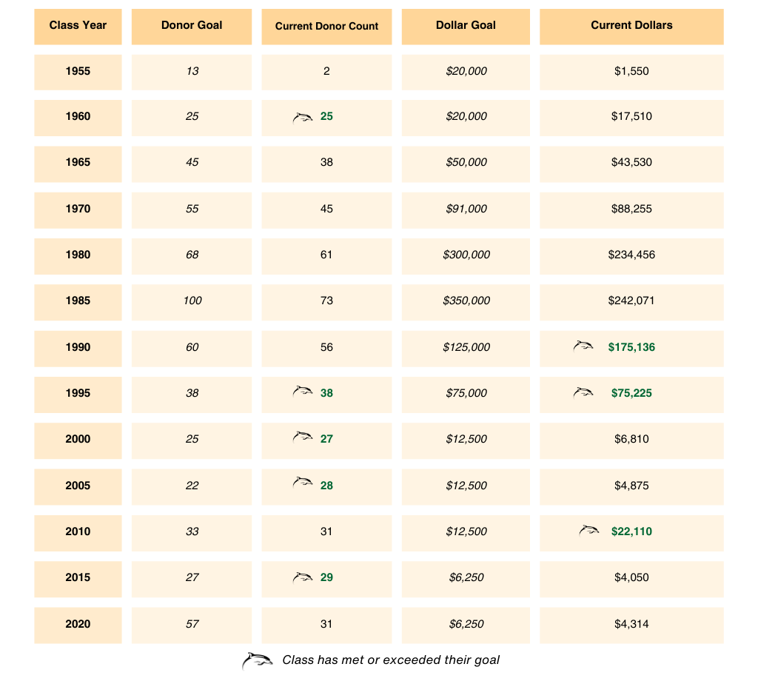Click dolphin icon beside 2005 donor count 28
Screen dimensions: 758x681
pos(303,483)
